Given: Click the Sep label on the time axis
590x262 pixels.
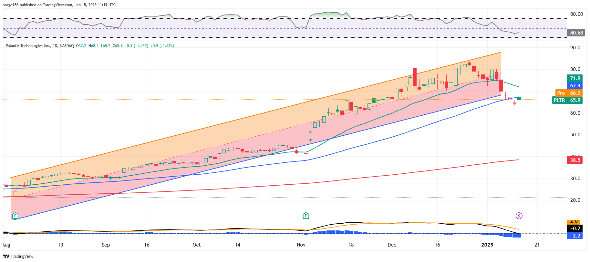Looking at the screenshot, I should point(106,245).
